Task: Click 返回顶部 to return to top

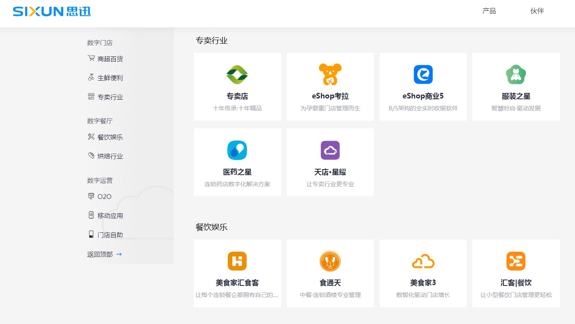Action: (100, 254)
